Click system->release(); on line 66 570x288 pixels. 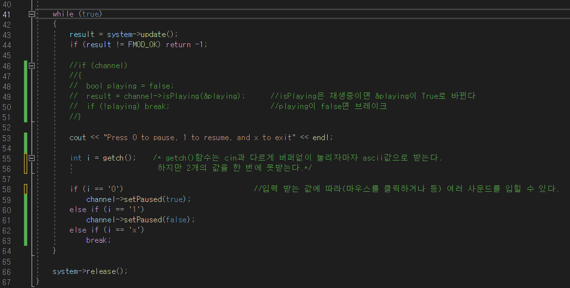pos(90,271)
